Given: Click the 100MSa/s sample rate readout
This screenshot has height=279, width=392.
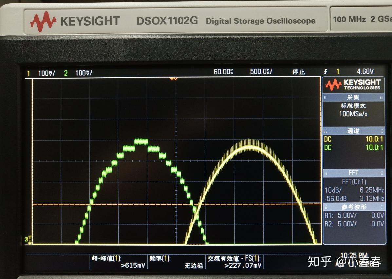Looking at the screenshot, I should click(353, 114).
